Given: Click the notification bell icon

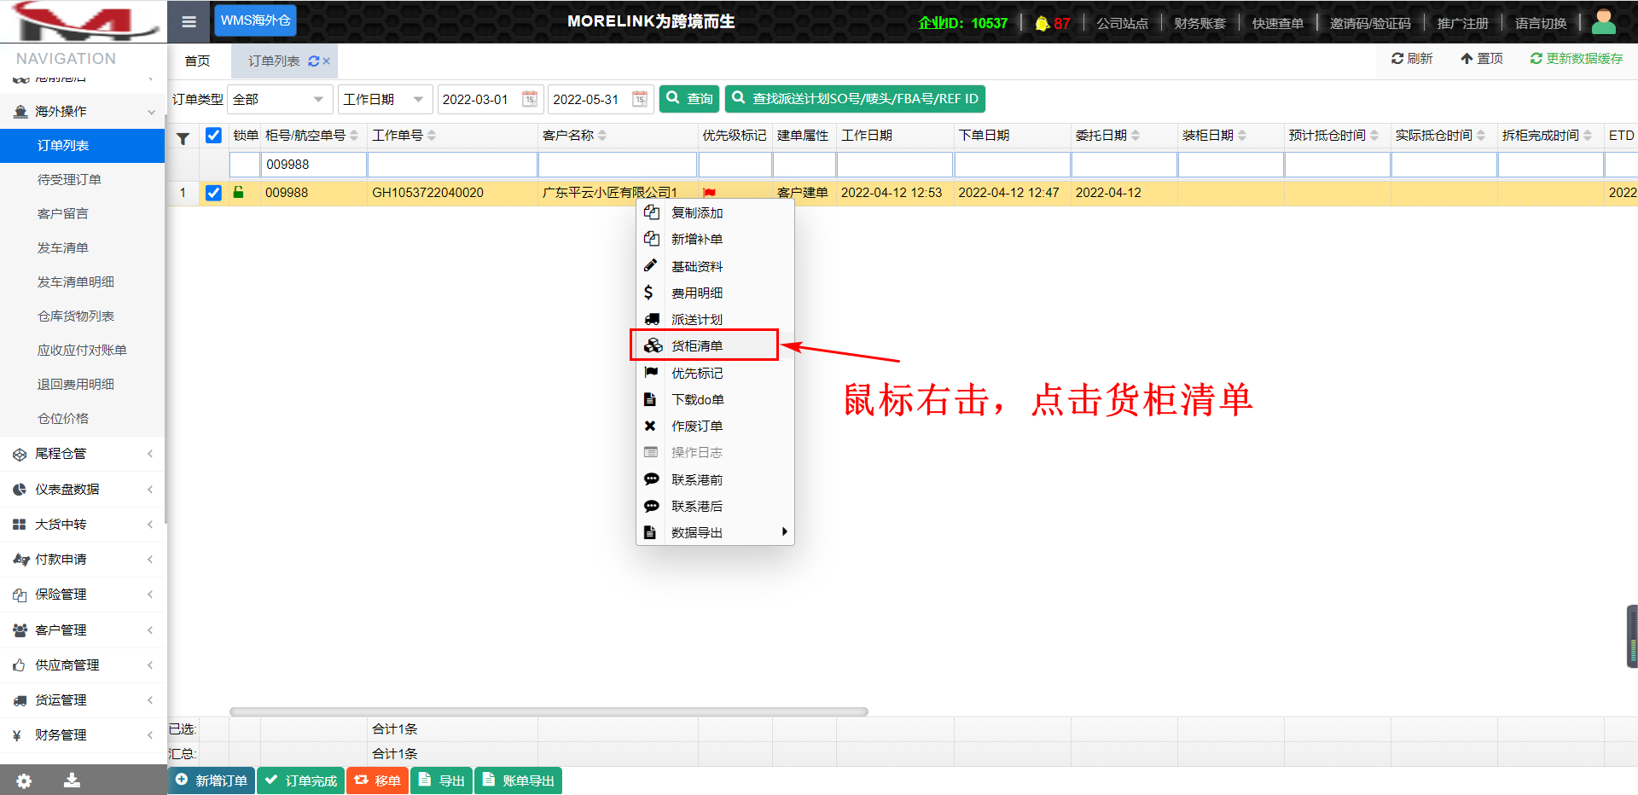Looking at the screenshot, I should (1042, 23).
